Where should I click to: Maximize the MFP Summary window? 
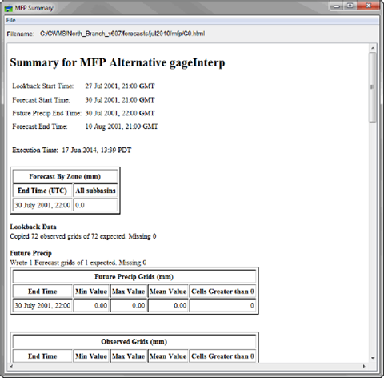(350, 6)
